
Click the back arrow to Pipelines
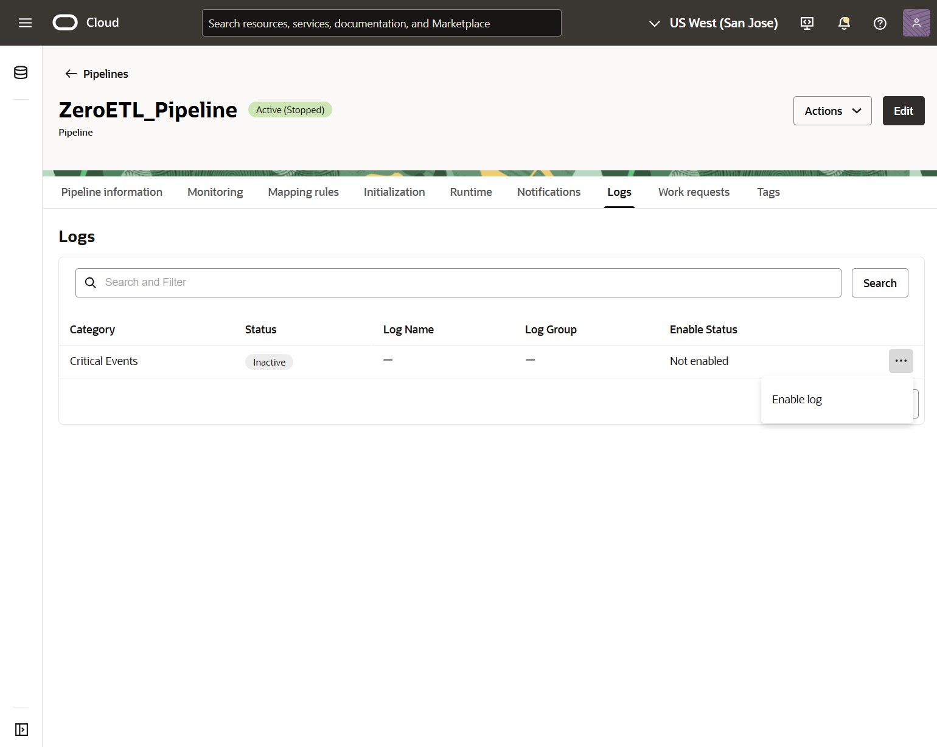71,74
